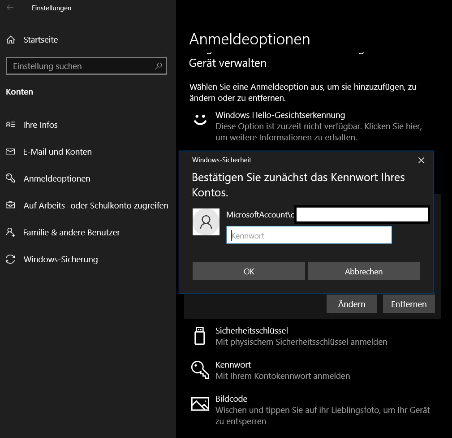
Task: Click the Wischen und tippen description text
Action: coord(323,416)
